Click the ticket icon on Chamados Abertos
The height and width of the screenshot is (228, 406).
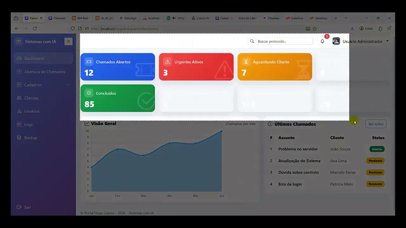click(89, 62)
